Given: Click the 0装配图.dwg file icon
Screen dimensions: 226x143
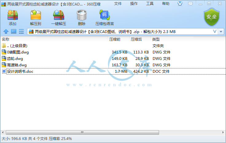Looking at the screenshot, I should (4, 52).
